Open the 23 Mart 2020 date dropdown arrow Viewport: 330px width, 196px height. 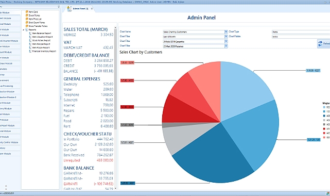coord(226,46)
